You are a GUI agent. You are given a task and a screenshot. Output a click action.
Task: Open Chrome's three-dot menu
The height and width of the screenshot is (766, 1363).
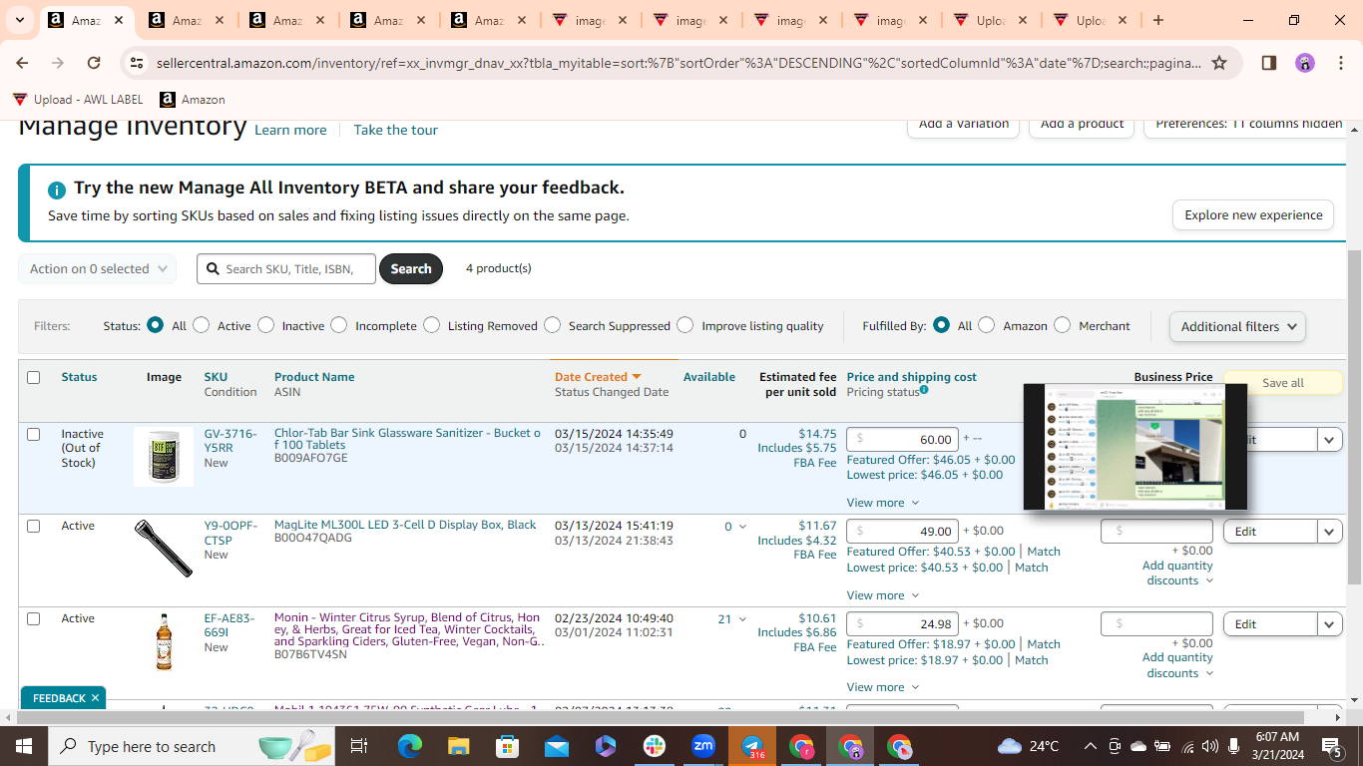(1340, 63)
